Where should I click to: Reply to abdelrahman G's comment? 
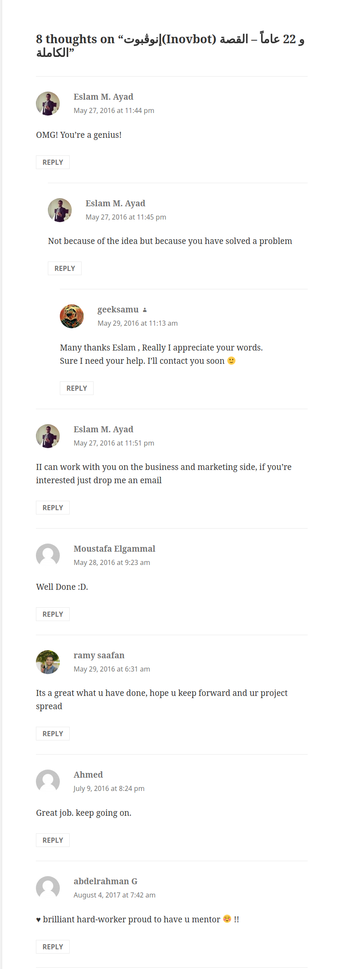[x=53, y=947]
